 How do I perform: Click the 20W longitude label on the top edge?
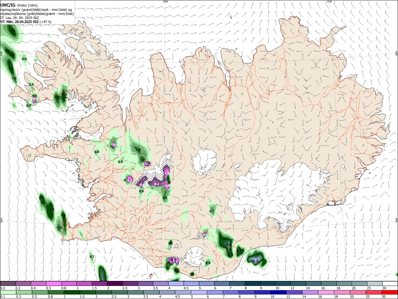[x=165, y=2]
